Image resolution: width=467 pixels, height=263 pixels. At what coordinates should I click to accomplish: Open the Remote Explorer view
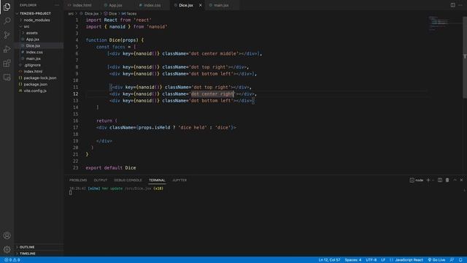pos(7,77)
